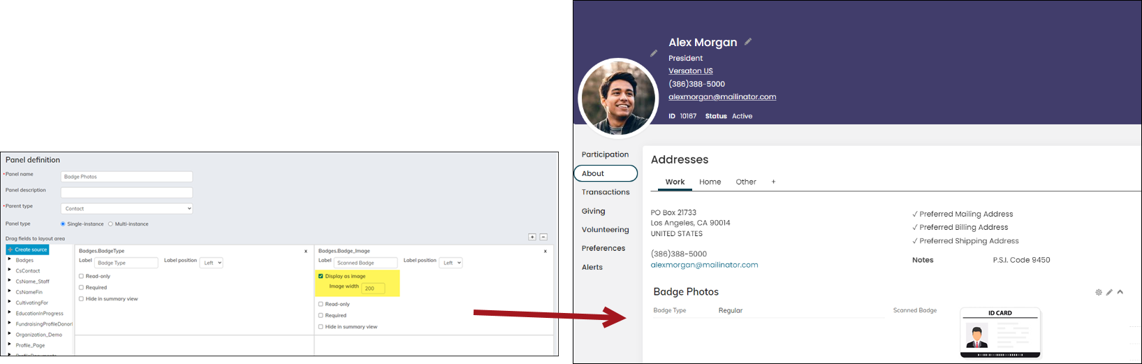The width and height of the screenshot is (1142, 364).
Task: Open the Parent type Contact dropdown
Action: coord(126,208)
